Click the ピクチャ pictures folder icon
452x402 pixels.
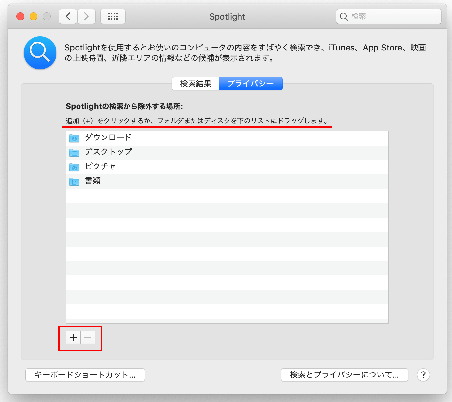[74, 167]
